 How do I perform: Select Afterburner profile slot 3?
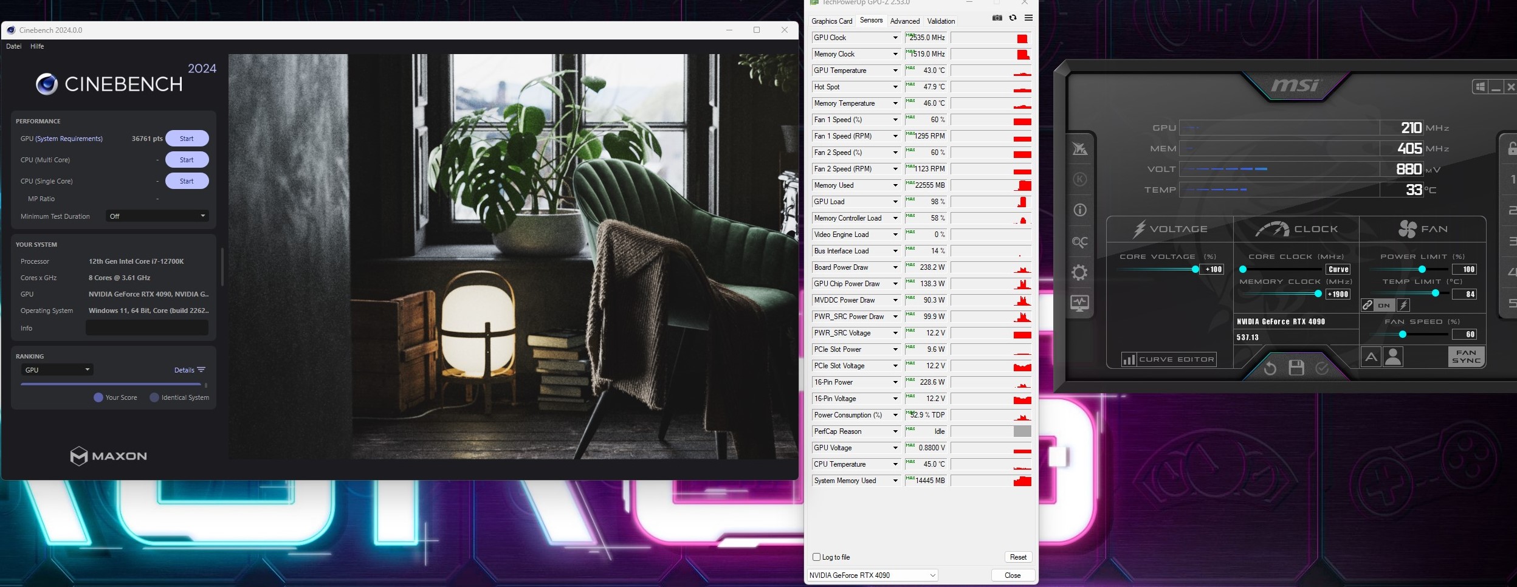tap(1512, 241)
